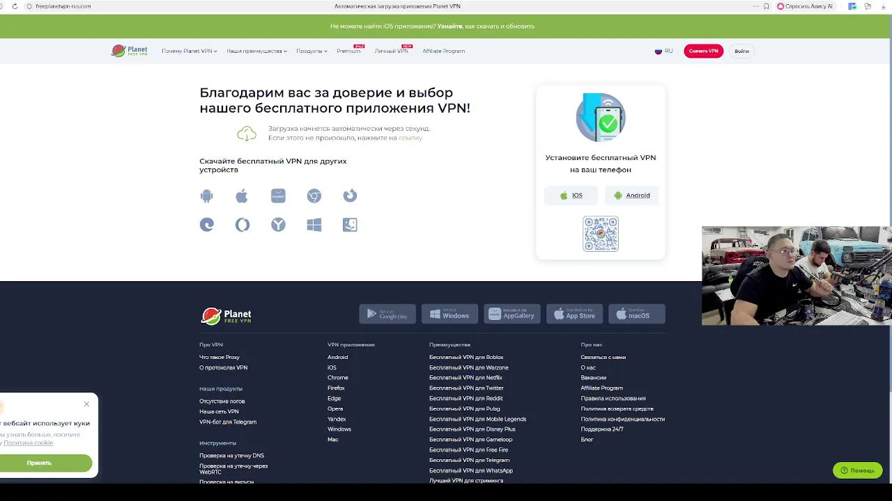This screenshot has height=501, width=892.
Task: Click the Planet Free VPN logo in header
Action: pos(130,51)
